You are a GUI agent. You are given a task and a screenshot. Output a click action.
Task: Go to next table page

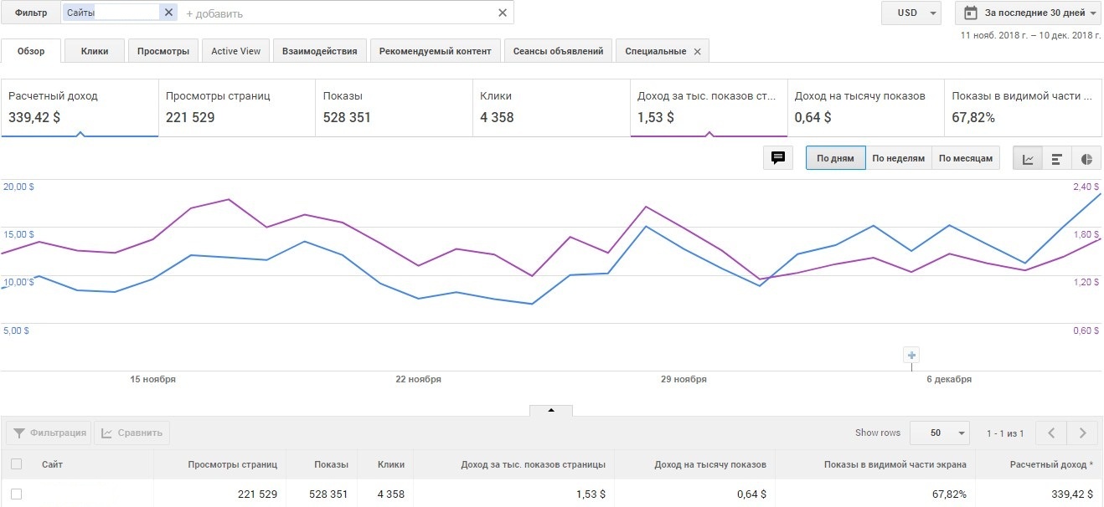coord(1082,433)
